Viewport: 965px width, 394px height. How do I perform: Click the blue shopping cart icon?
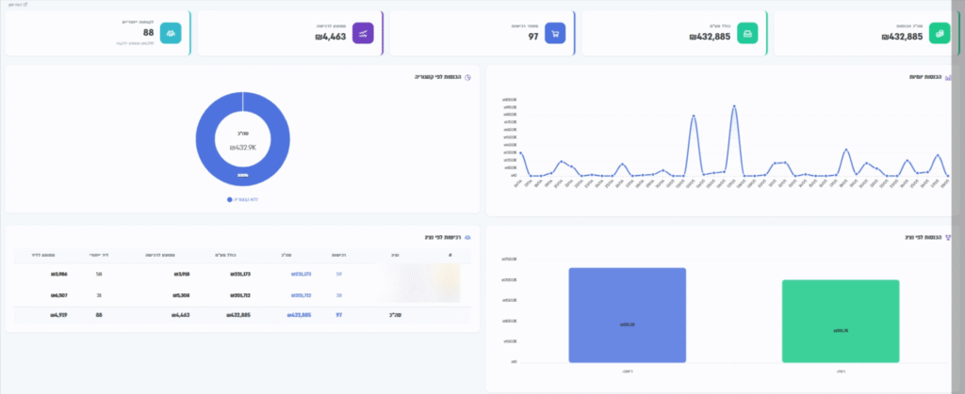point(555,33)
